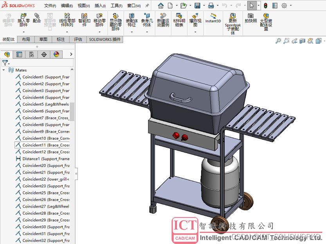Viewport: 326px width, 244px height.
Task: Click the Home icon in the top toolbar
Action: 161,5
